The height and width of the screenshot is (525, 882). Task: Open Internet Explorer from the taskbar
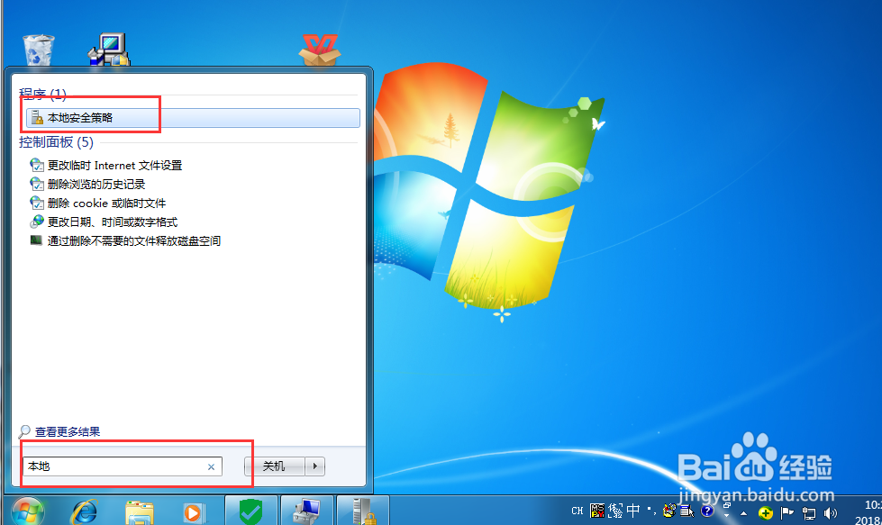pos(83,511)
